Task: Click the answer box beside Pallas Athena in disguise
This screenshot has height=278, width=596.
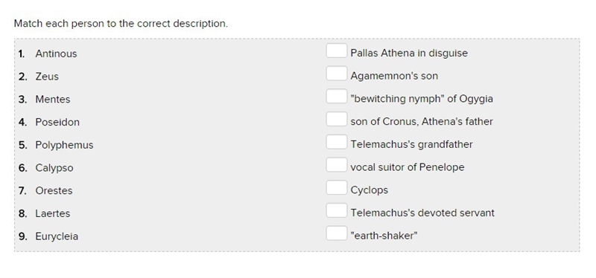Action: coord(337,51)
